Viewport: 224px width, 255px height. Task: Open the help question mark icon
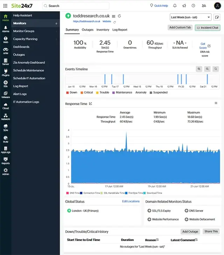(193, 6)
